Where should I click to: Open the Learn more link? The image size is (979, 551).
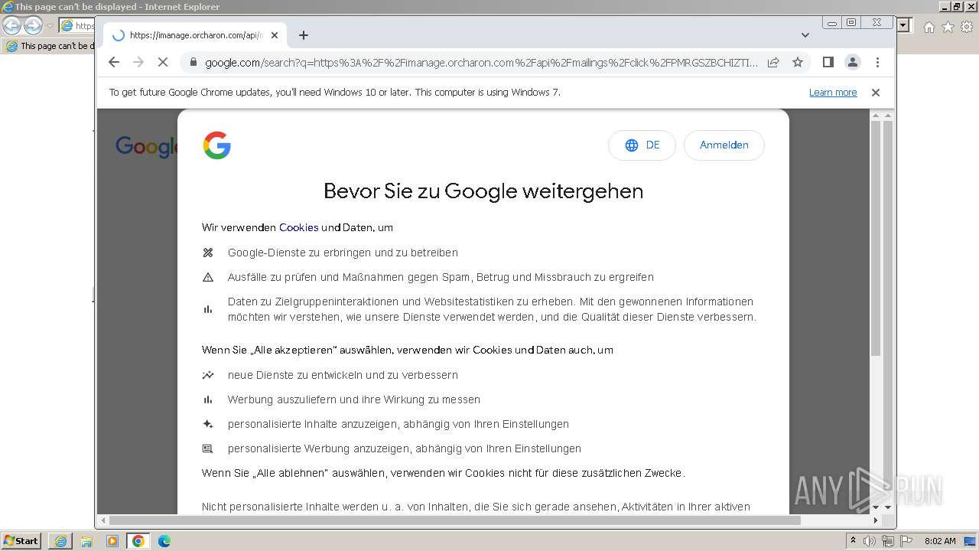pyautogui.click(x=833, y=93)
